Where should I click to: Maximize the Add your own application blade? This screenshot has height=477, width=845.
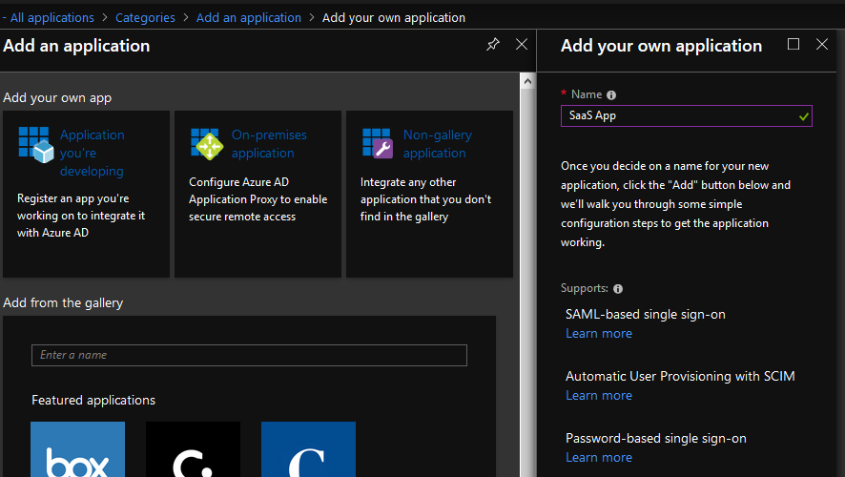point(793,44)
